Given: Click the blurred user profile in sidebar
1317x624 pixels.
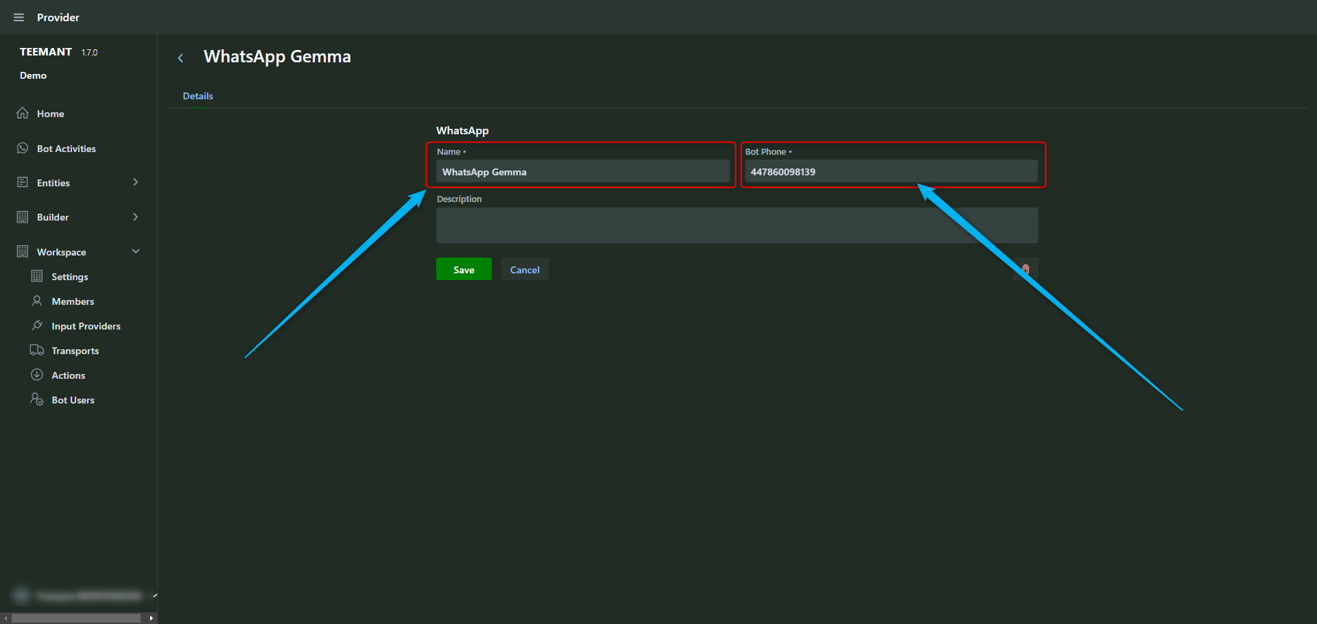Looking at the screenshot, I should click(78, 595).
